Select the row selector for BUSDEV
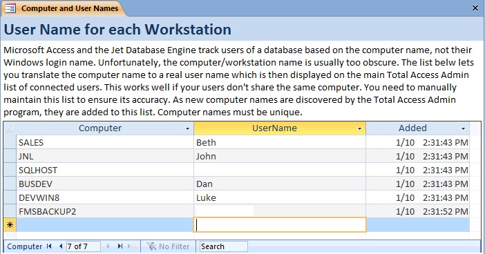Screen dimensions: 485x254 point(10,184)
